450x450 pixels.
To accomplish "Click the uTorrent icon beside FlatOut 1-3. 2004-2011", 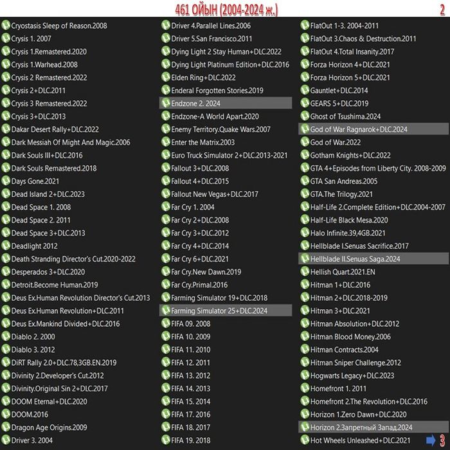I will coord(305,25).
